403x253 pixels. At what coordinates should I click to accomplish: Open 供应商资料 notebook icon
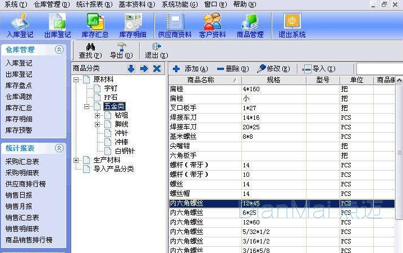[174, 25]
